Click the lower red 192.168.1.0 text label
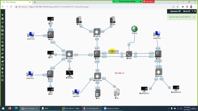This screenshot has height=111, width=198. coord(119,73)
